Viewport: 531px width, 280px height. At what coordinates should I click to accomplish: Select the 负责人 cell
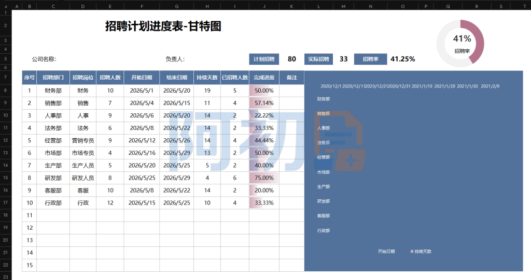tap(175, 59)
